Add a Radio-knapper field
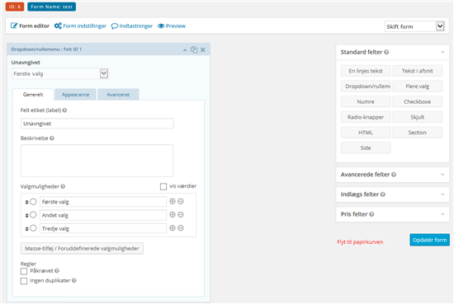 click(366, 117)
